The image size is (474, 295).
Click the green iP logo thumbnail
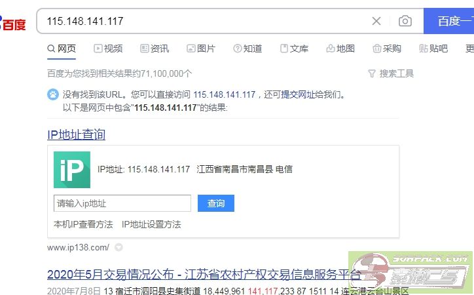pos(72,170)
